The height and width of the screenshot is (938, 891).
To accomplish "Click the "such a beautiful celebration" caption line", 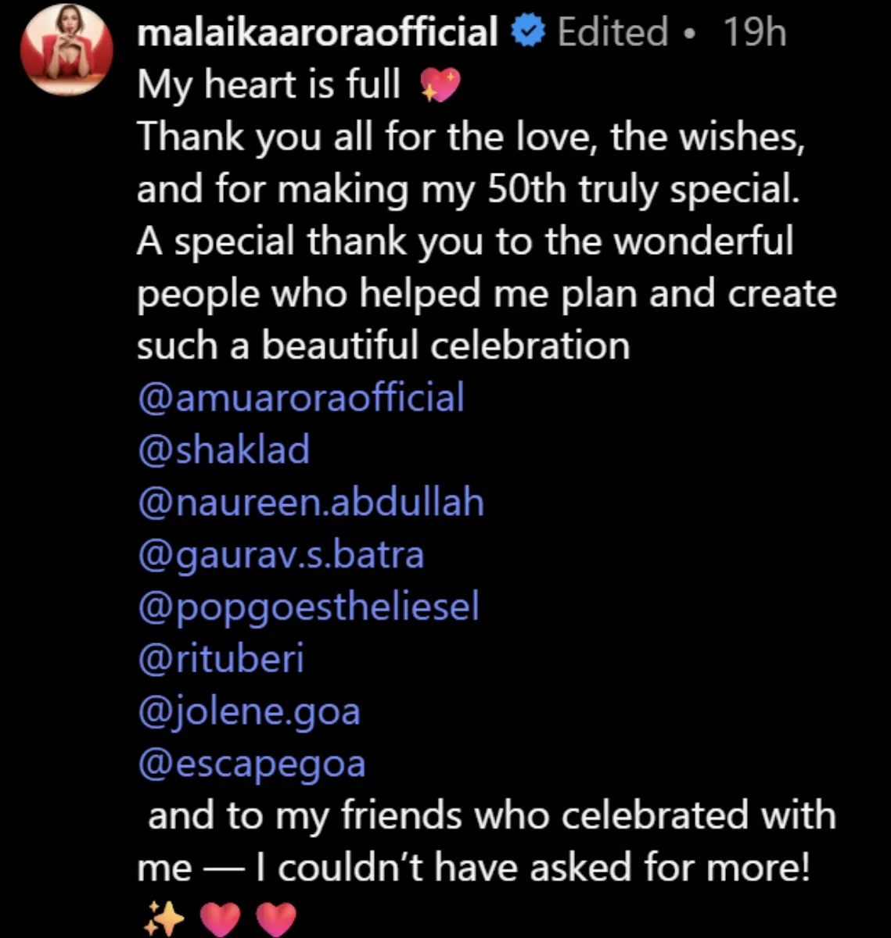I will click(x=383, y=345).
